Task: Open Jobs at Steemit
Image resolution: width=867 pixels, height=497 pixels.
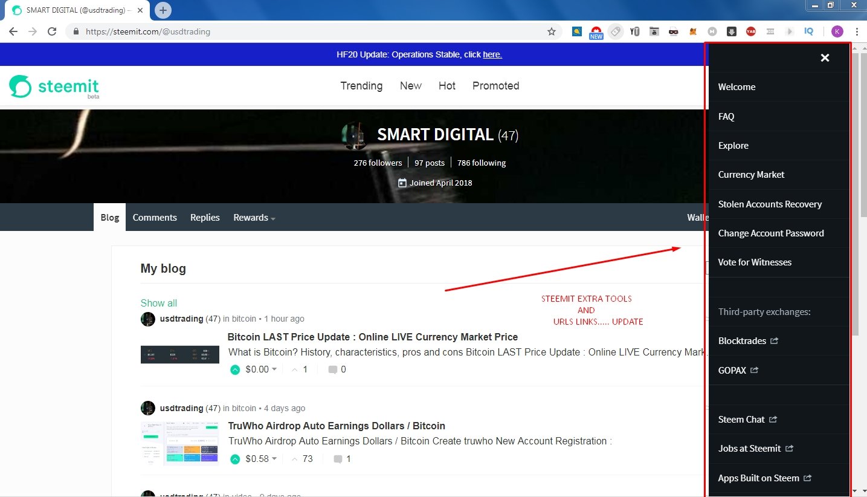Action: (755, 449)
